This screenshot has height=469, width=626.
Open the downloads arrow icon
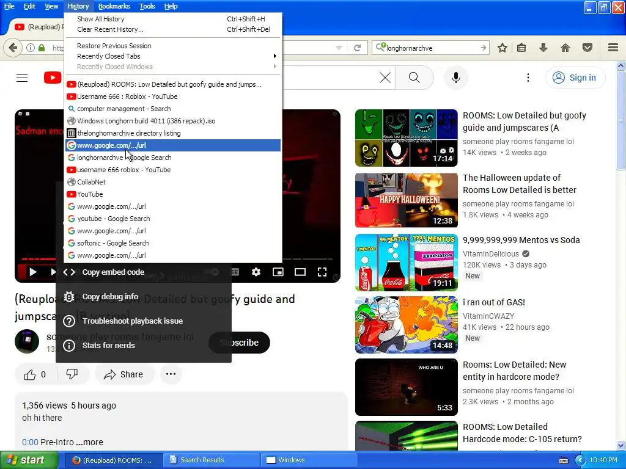(x=543, y=48)
